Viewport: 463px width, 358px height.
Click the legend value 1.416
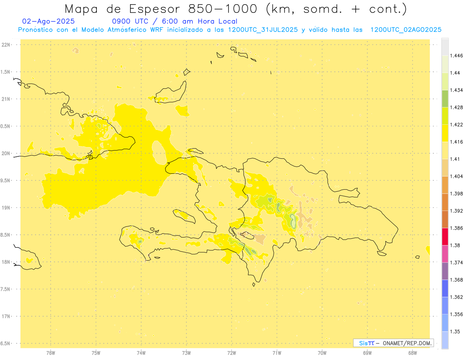[x=456, y=142]
